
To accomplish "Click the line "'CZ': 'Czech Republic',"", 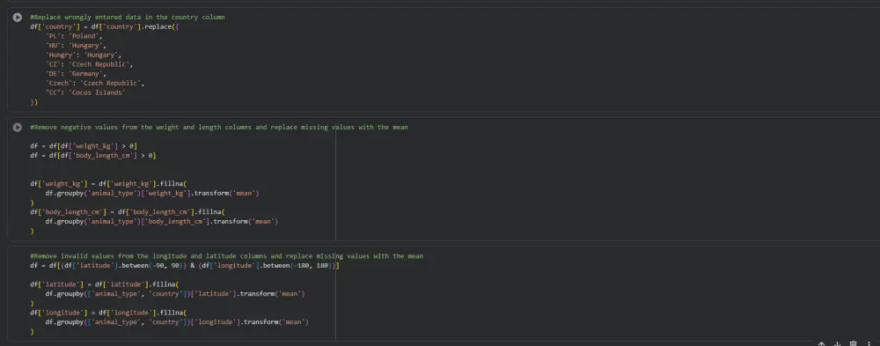I will (89, 64).
